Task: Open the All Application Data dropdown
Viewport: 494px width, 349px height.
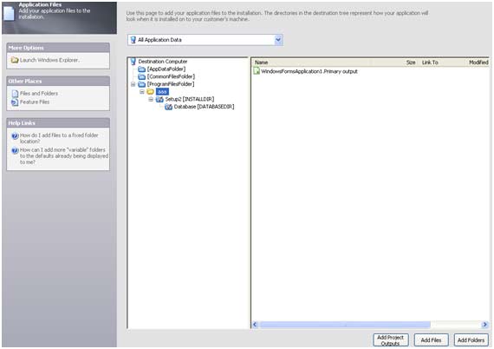Action: point(278,40)
